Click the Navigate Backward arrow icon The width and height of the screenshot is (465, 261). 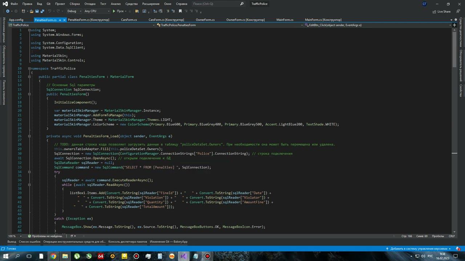(x=8, y=11)
